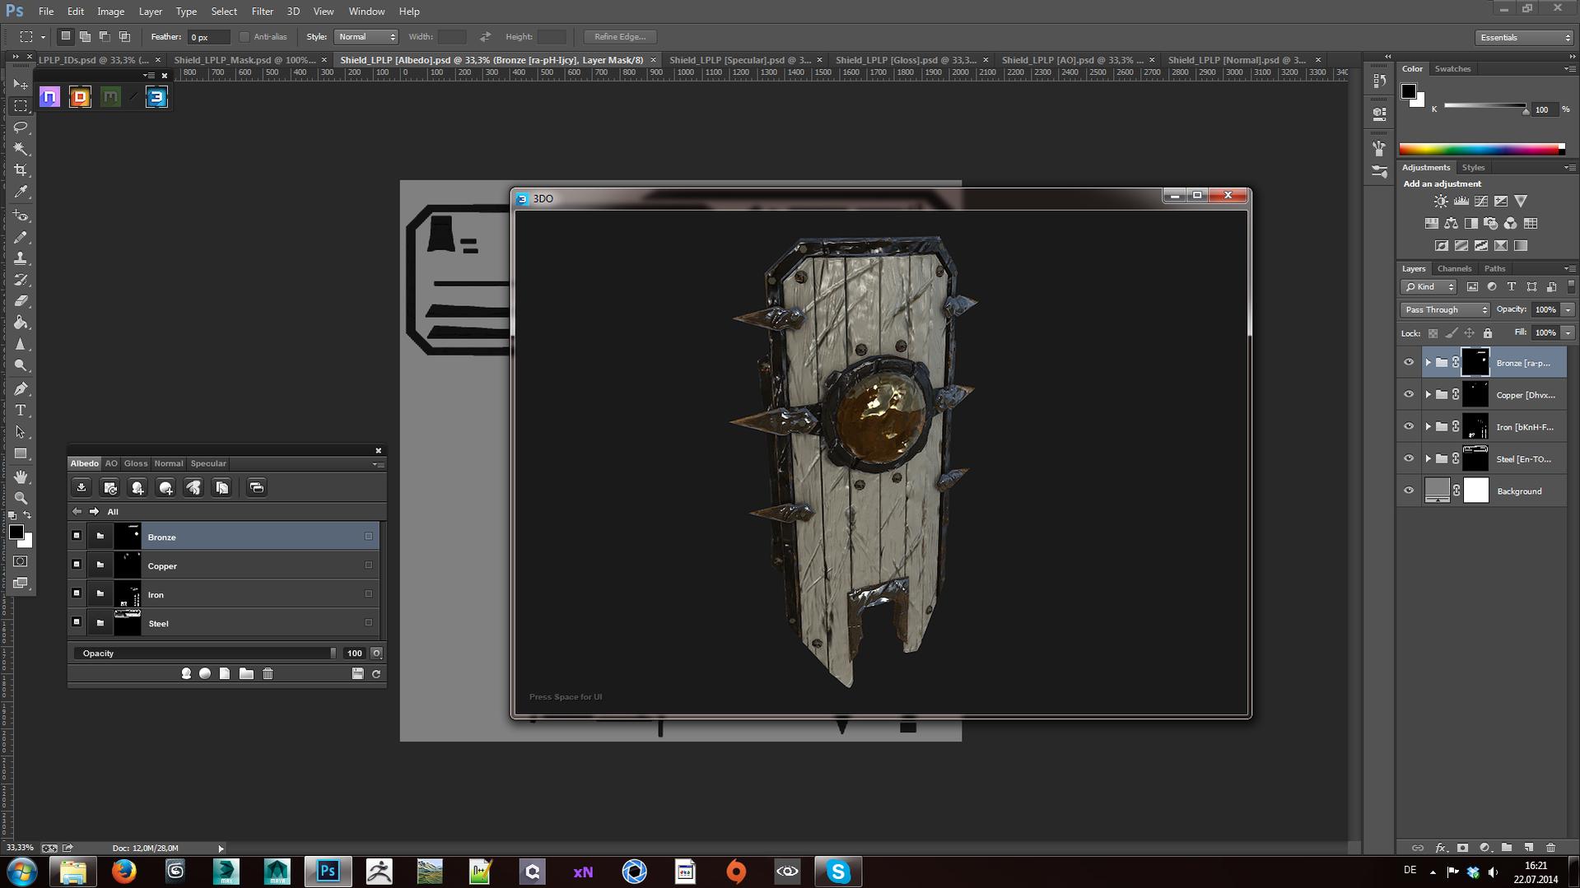Select the Crop tool
Screen dimensions: 1580x888
(x=21, y=170)
